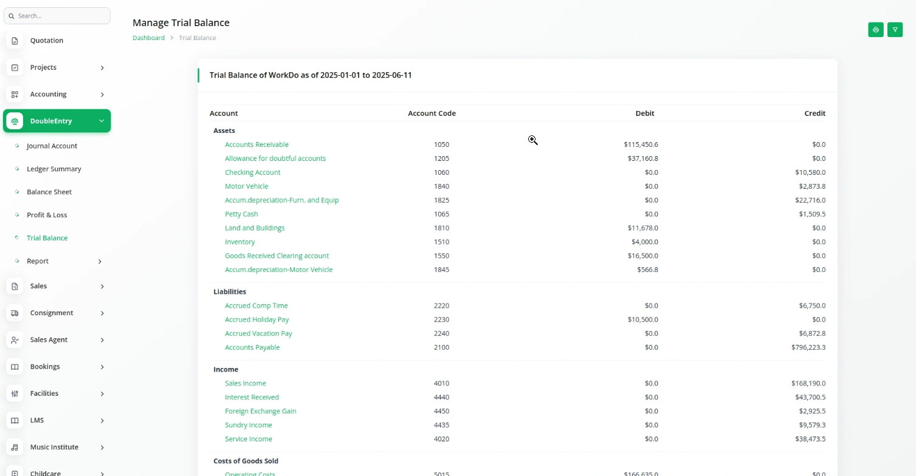Click the green filter icon button
The height and width of the screenshot is (476, 916).
click(895, 30)
